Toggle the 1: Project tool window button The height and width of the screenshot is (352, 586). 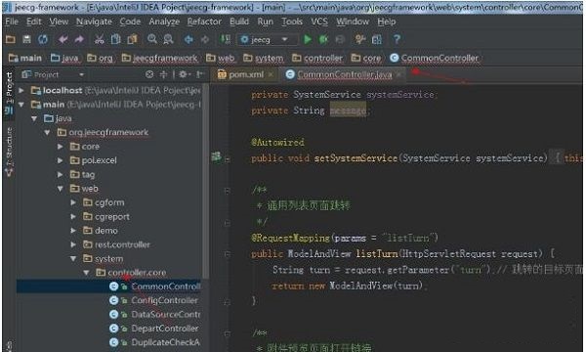(9, 93)
